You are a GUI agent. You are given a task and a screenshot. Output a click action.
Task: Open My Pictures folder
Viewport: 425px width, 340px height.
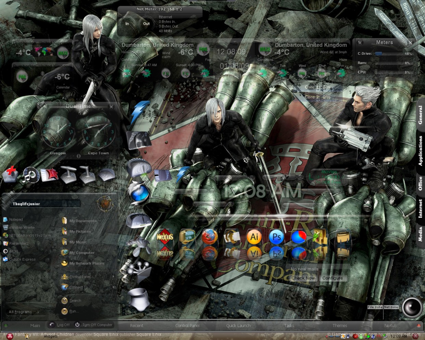(76, 231)
